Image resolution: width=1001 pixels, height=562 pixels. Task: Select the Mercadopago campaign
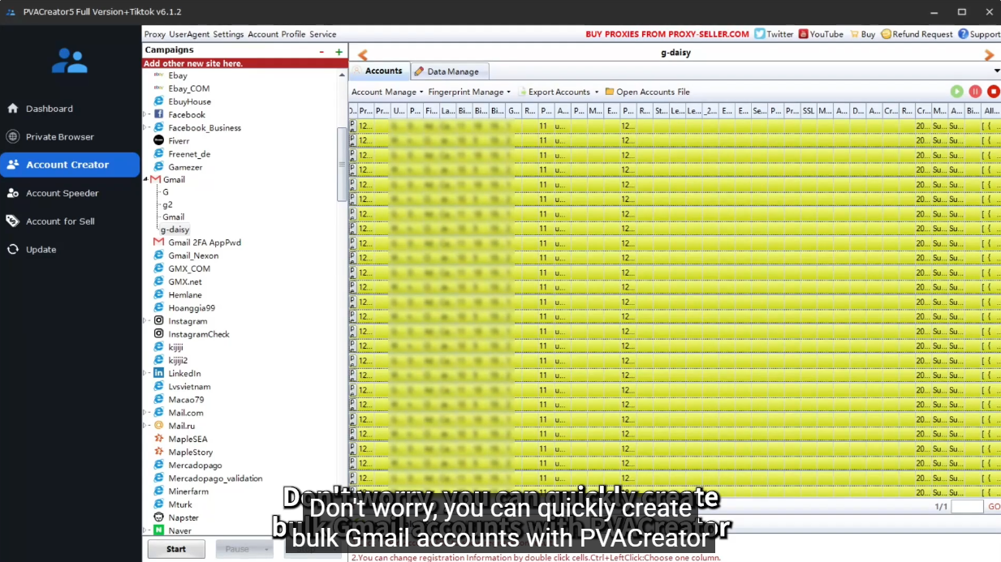[x=195, y=465]
